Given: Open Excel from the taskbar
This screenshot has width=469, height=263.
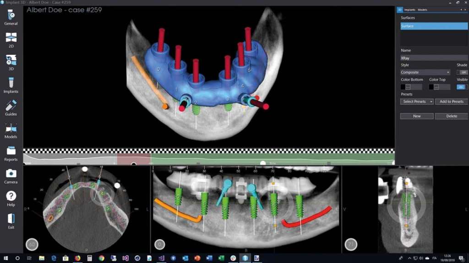Looking at the screenshot, I should coord(221,258).
